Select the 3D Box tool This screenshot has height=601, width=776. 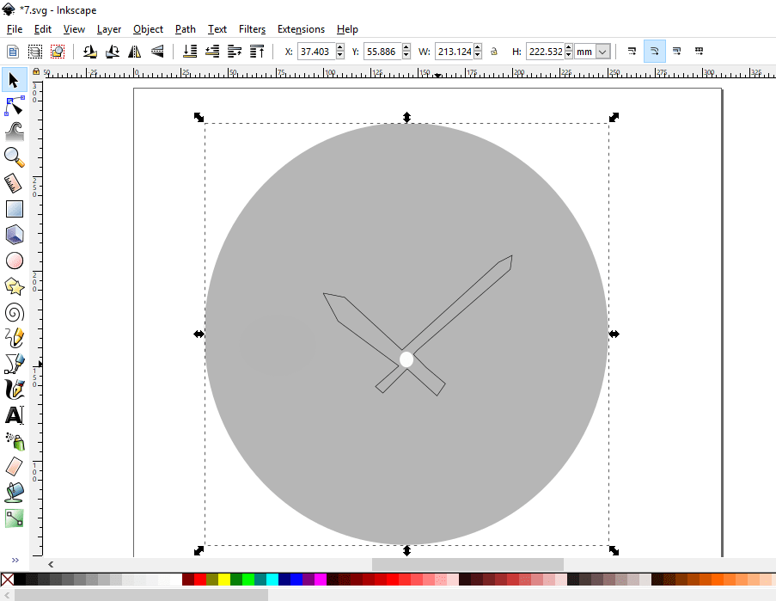pyautogui.click(x=15, y=235)
